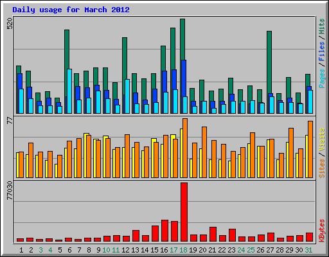Click day label 23 on the axis
This screenshot has height=257, width=329.
point(231,250)
